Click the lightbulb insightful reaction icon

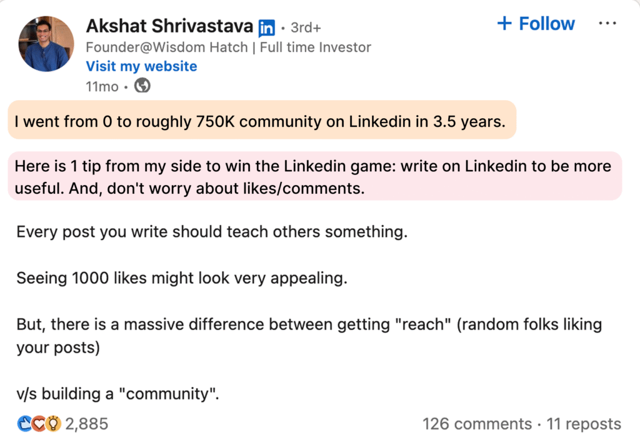[53, 424]
